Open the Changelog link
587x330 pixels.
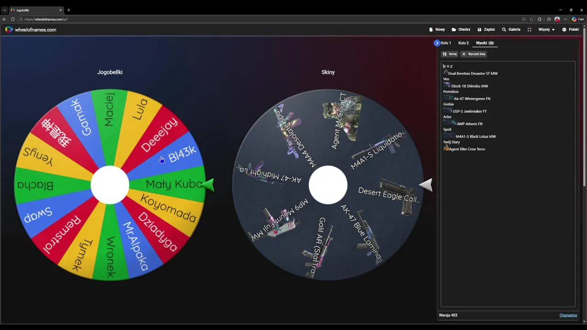[568, 315]
